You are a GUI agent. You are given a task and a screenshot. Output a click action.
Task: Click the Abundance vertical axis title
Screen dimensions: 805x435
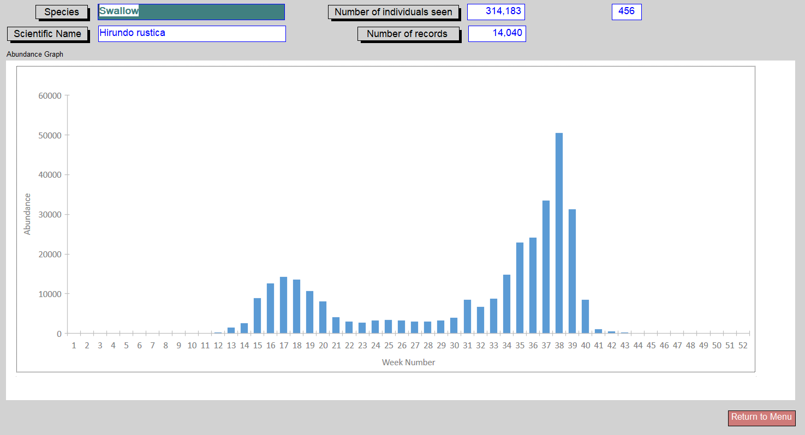27,214
